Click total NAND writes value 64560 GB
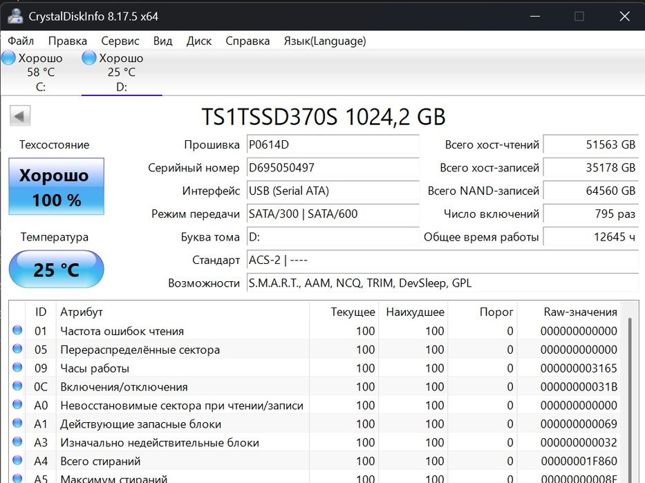The width and height of the screenshot is (645, 483). pyautogui.click(x=590, y=190)
